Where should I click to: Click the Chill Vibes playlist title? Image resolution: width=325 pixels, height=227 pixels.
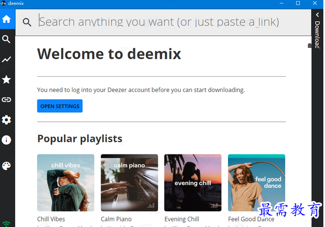[51, 219]
